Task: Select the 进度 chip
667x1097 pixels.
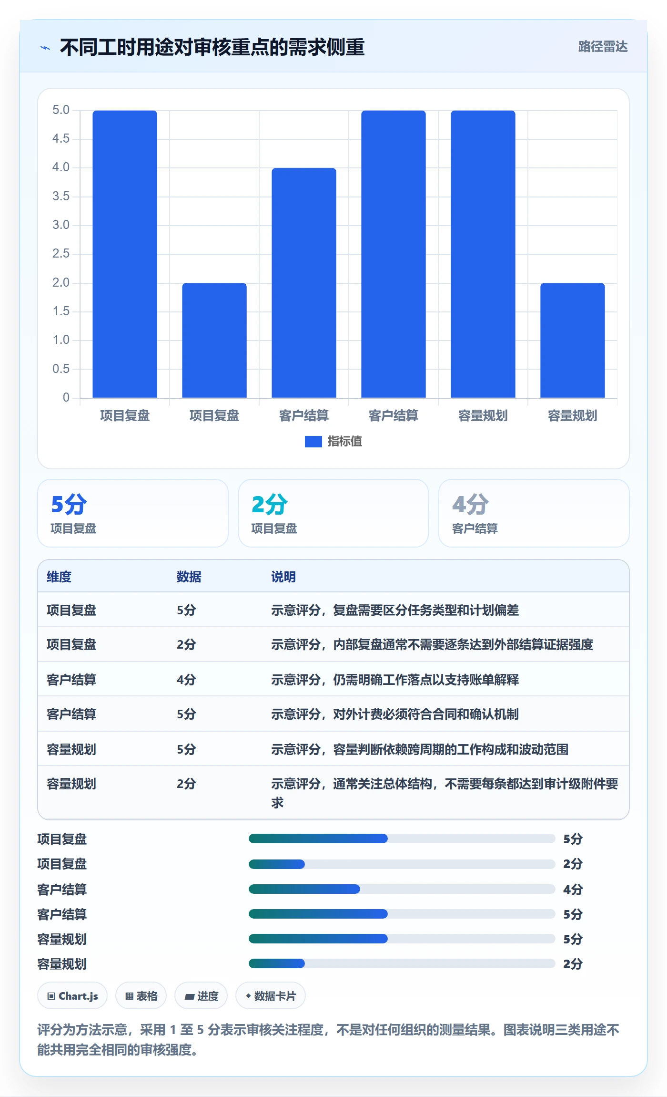Action: click(x=201, y=996)
